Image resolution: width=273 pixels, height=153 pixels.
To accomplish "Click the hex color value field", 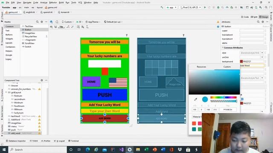I will (x=228, y=110).
